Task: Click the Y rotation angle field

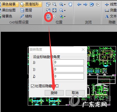Action: (x=69, y=69)
